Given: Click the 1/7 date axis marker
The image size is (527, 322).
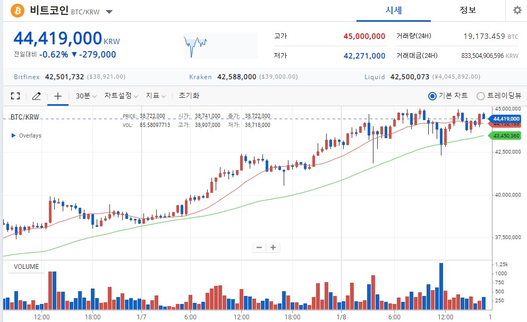Looking at the screenshot, I should 141,317.
